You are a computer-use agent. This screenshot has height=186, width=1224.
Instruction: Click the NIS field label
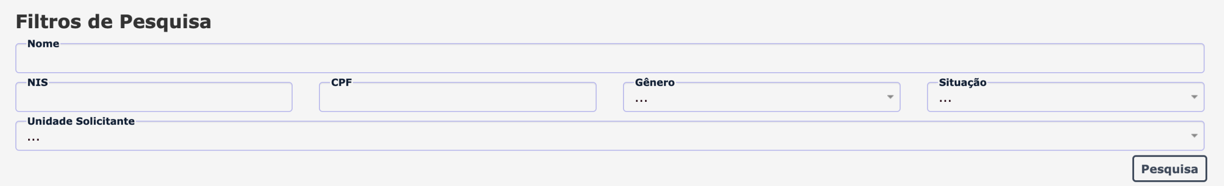tap(38, 82)
